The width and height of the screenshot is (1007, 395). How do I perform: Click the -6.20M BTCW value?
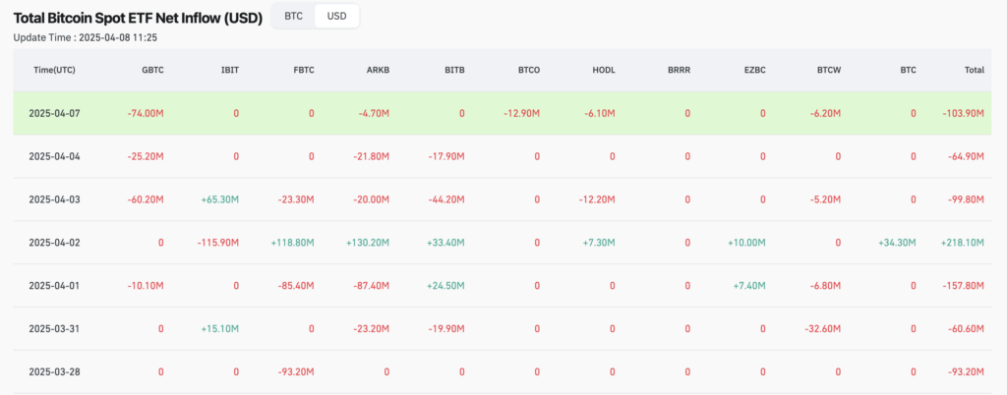(825, 114)
